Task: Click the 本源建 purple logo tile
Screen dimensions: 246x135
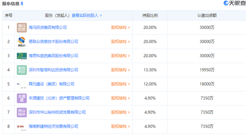Action: 22,98
